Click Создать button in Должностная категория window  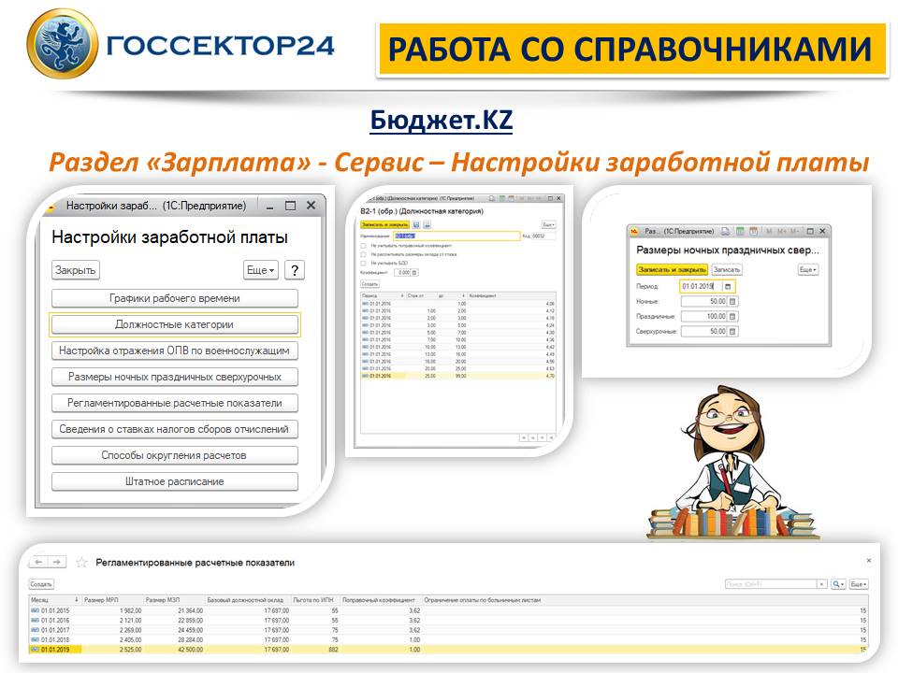(369, 284)
